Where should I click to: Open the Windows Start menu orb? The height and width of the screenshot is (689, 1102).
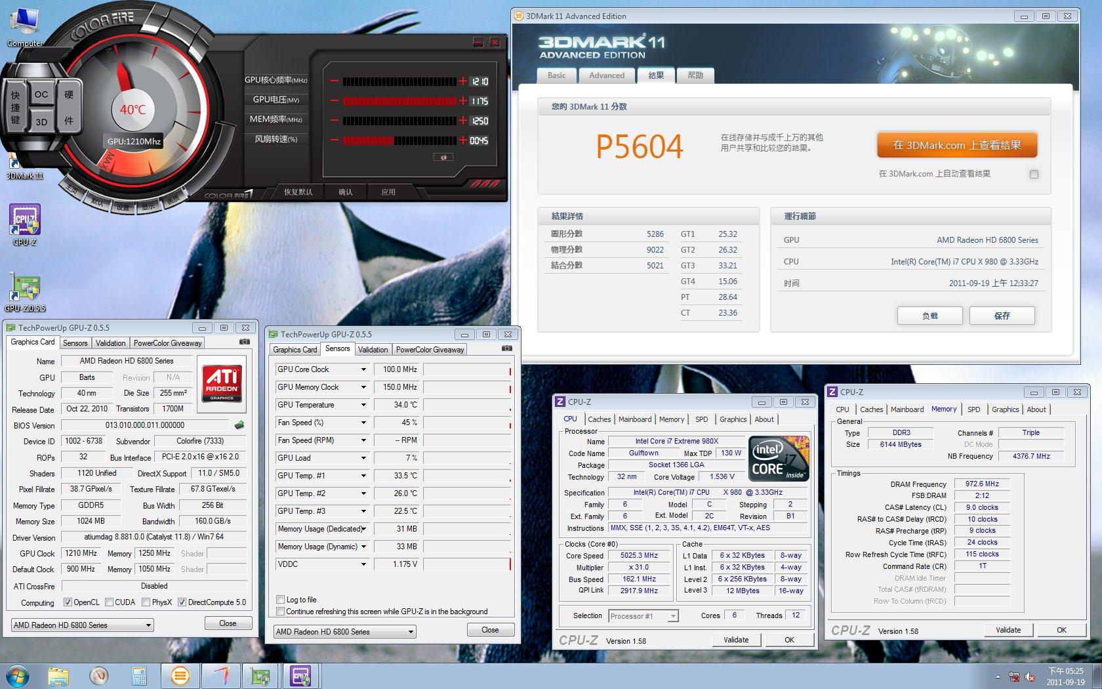tap(17, 675)
